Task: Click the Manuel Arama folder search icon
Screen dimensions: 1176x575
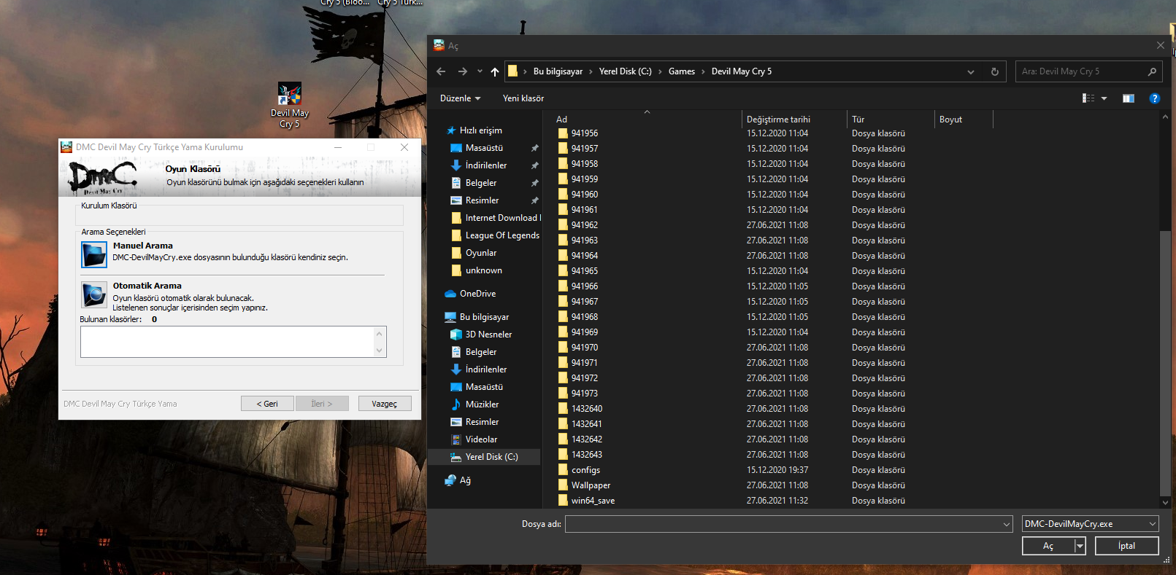Action: click(94, 254)
